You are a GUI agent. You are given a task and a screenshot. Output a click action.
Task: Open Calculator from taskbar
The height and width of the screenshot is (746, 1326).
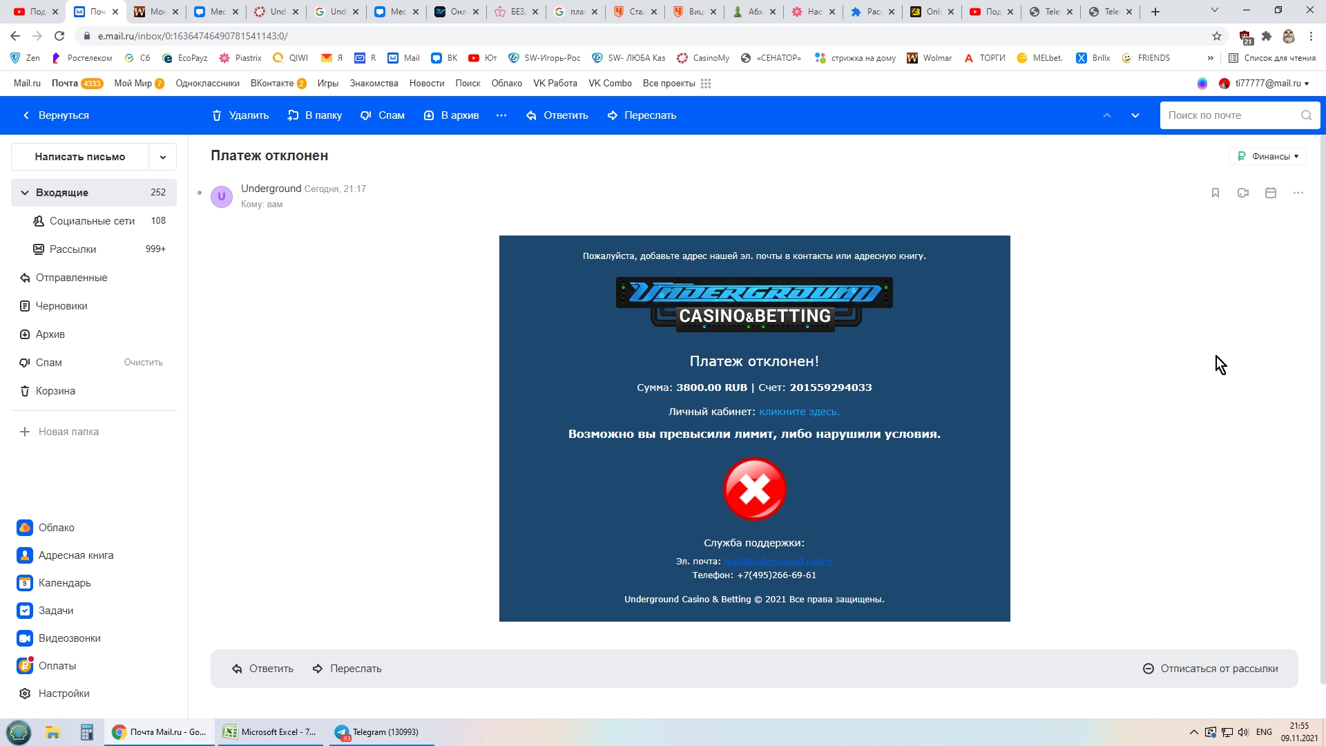tap(86, 732)
